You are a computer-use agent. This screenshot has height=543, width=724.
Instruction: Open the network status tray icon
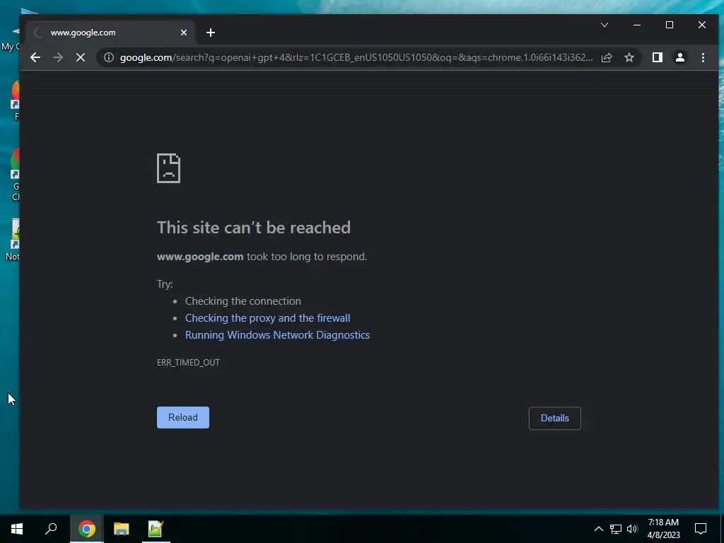(x=616, y=529)
